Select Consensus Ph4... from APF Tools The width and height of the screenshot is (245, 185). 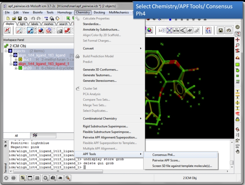coord(164,155)
